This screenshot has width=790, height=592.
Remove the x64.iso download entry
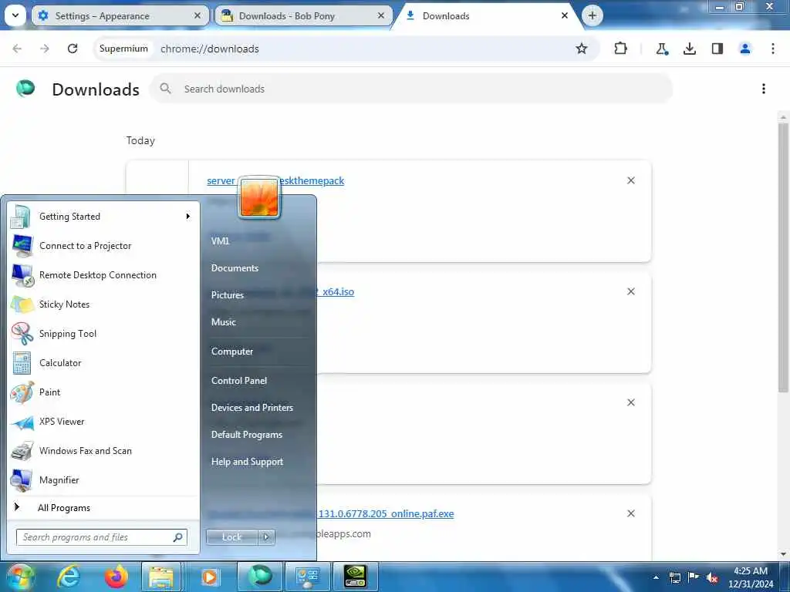[631, 291]
